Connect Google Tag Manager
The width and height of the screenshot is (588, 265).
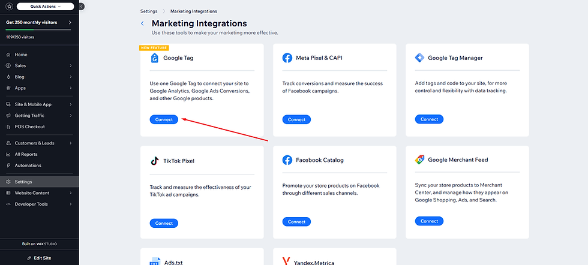pos(429,119)
